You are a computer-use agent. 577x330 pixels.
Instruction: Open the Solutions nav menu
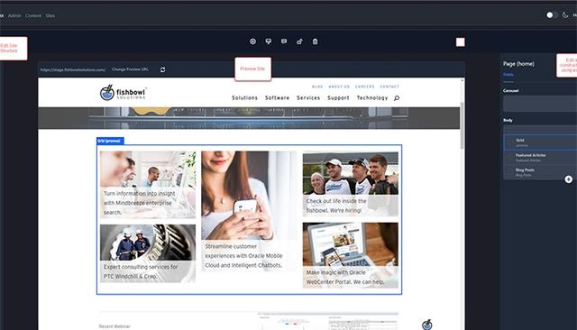(244, 98)
